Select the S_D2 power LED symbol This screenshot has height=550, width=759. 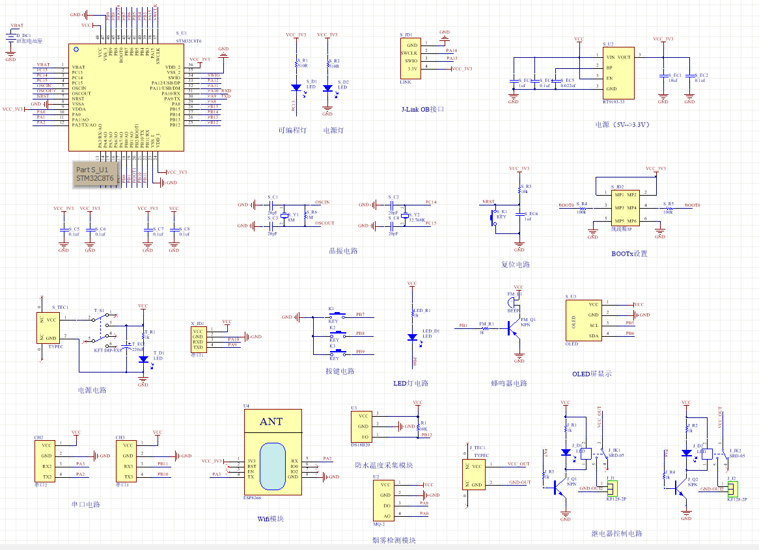(x=327, y=87)
